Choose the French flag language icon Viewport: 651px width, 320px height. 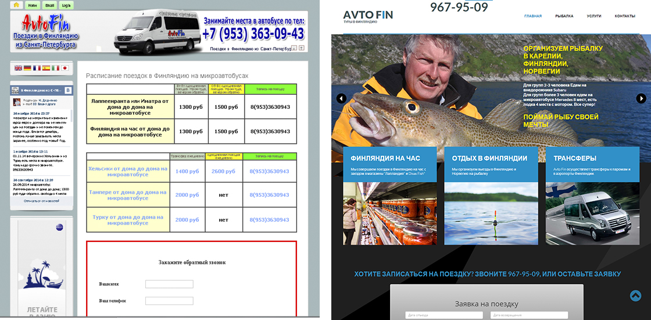(x=37, y=68)
